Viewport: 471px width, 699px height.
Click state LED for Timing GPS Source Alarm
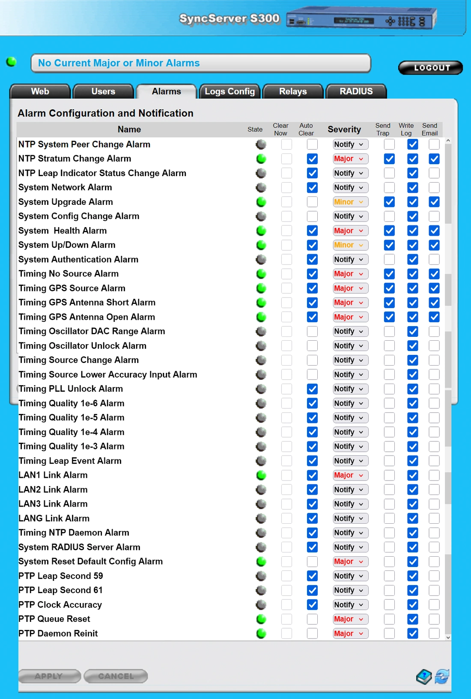(261, 288)
